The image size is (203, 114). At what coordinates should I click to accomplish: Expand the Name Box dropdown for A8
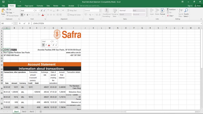point(12,23)
